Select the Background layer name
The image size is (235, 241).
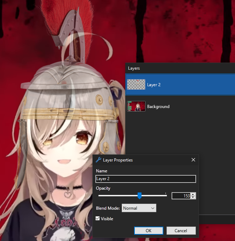tap(158, 107)
